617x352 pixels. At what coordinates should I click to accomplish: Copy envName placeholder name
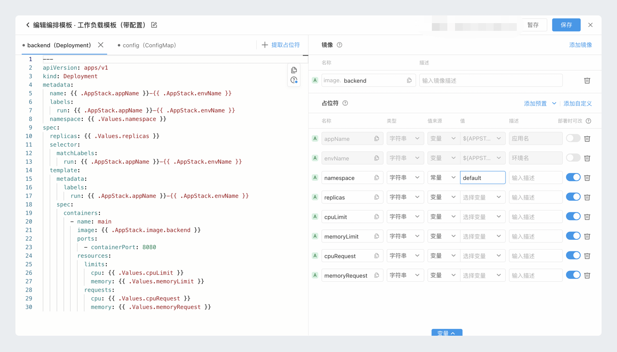377,158
